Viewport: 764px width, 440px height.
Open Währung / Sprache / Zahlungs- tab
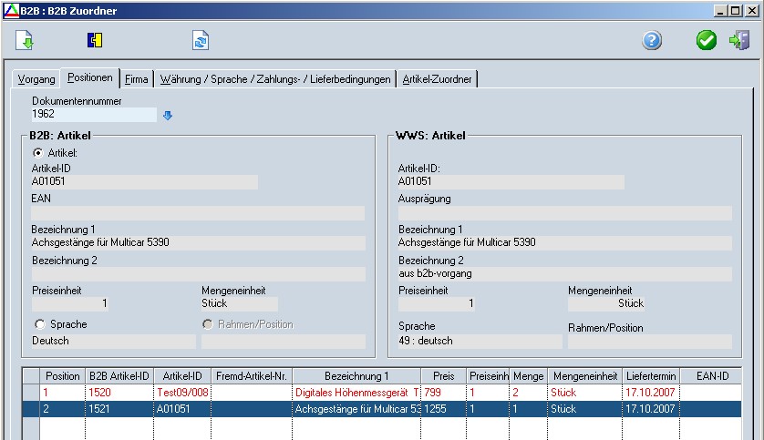[x=275, y=79]
